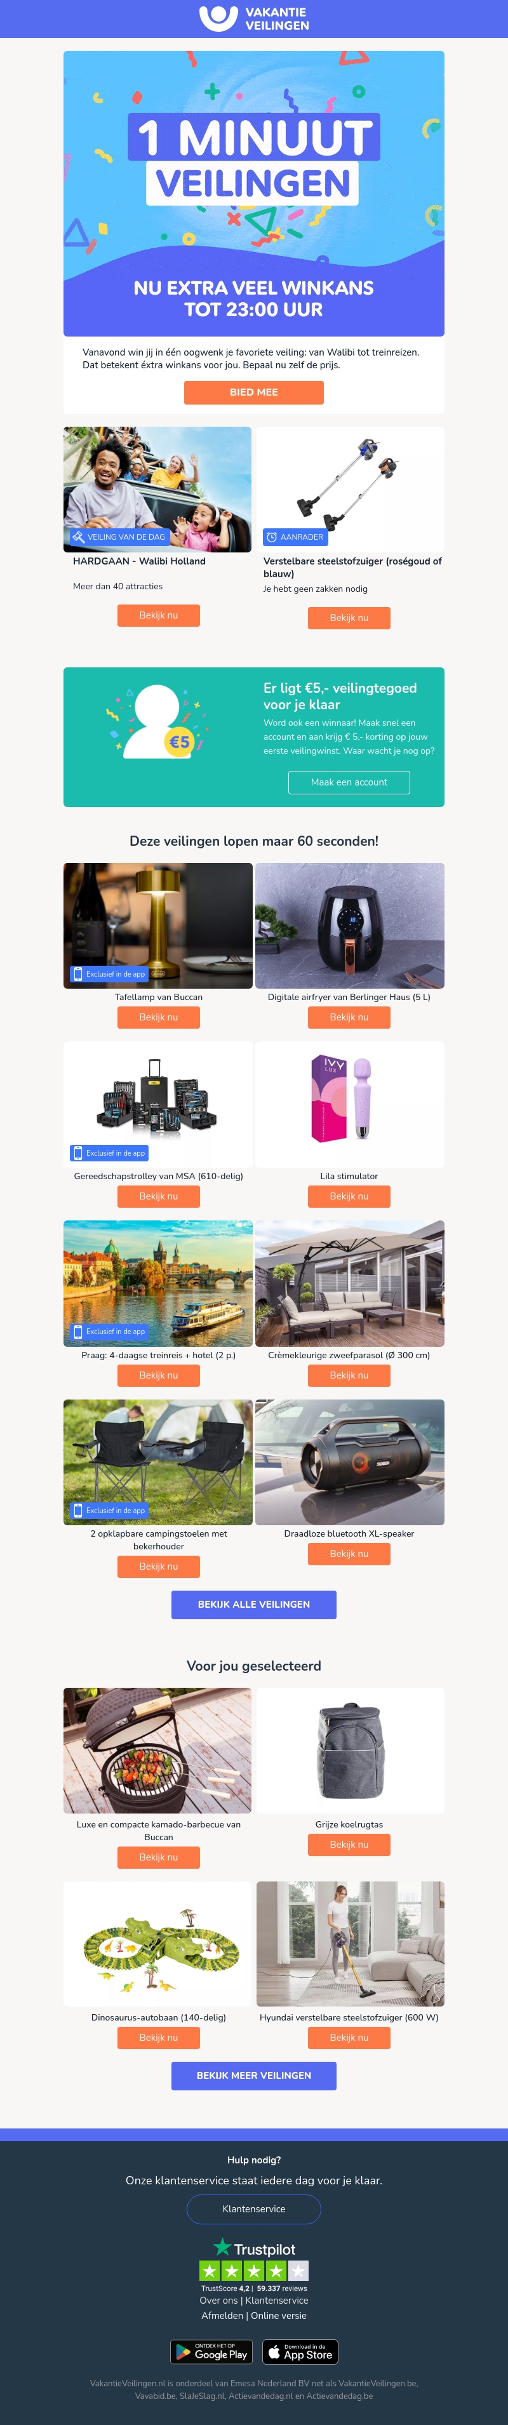Click the Veiling van de dag badge
Screen dimensions: 508x2425
click(119, 537)
